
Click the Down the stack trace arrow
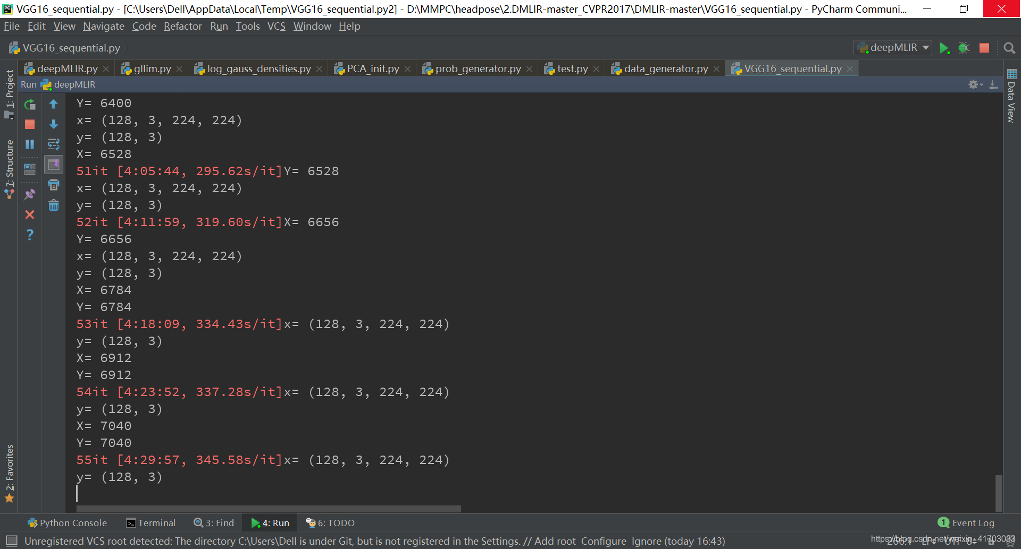pos(54,124)
